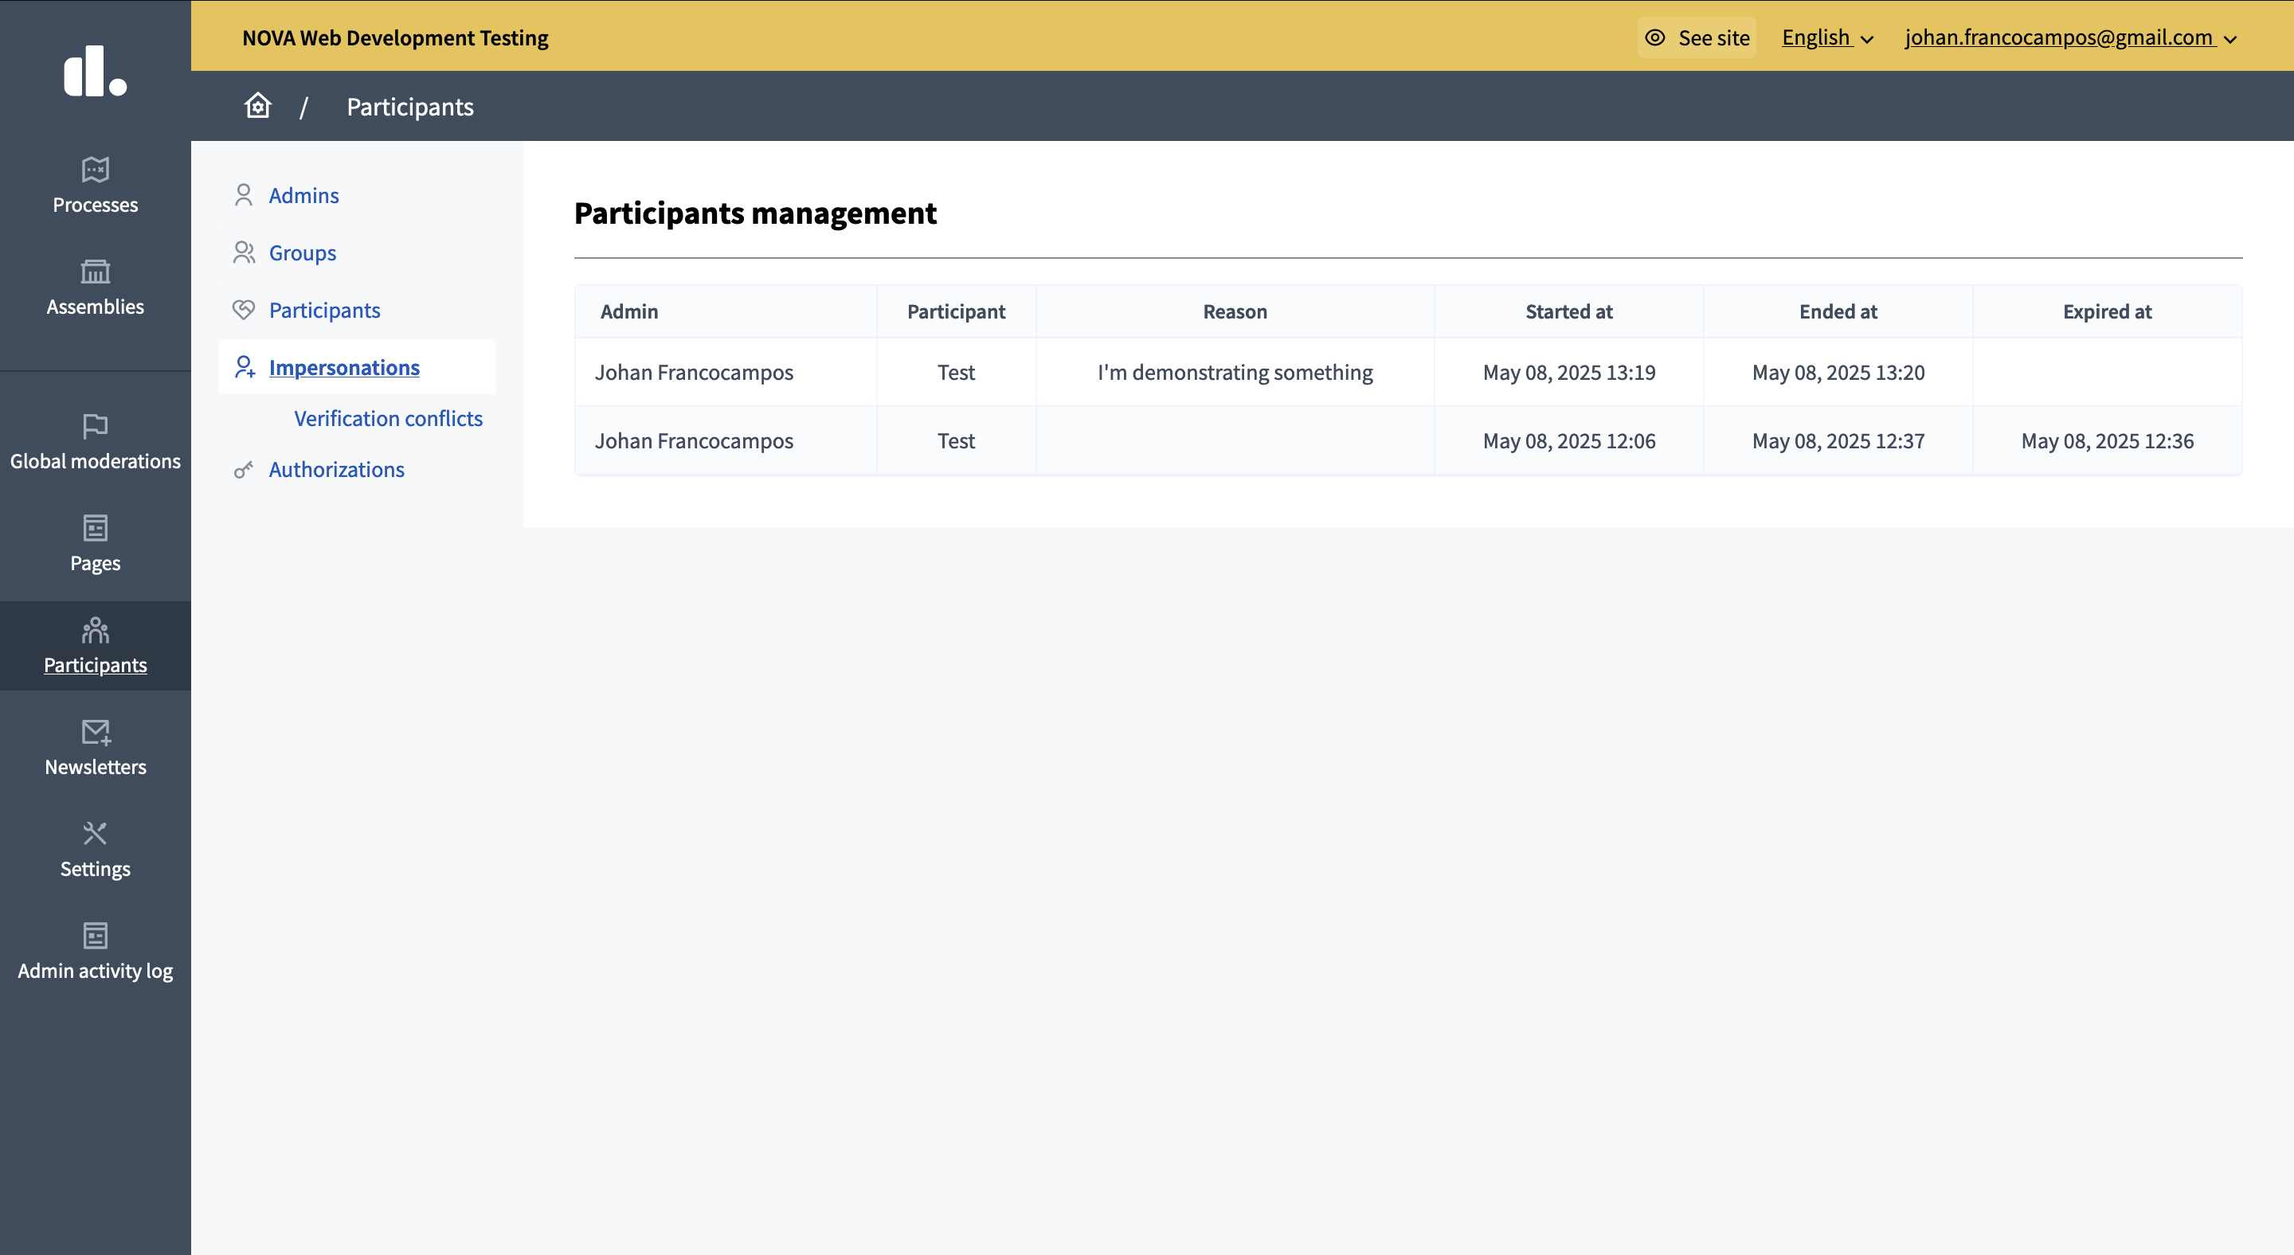Open Assemblies via its building icon
The width and height of the screenshot is (2294, 1255).
click(96, 271)
